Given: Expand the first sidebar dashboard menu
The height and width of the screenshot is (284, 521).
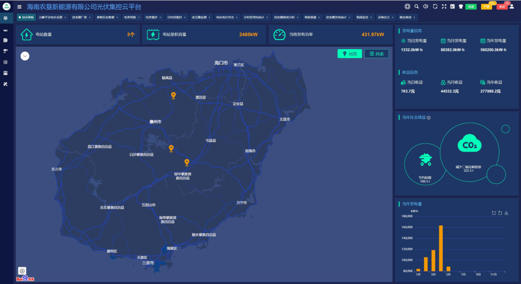Looking at the screenshot, I should (x=5, y=18).
